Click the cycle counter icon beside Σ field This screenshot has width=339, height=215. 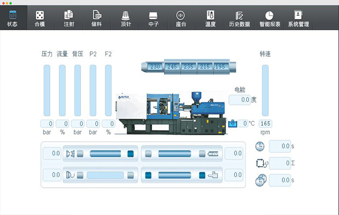(261, 163)
